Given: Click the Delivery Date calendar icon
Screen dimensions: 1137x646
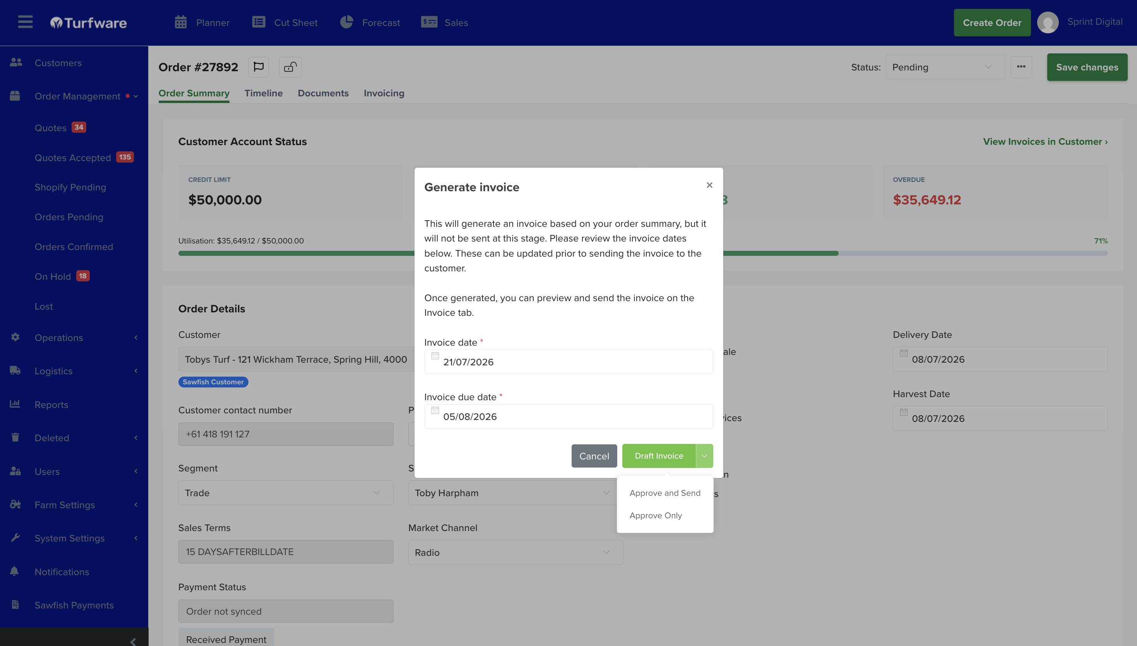Looking at the screenshot, I should [904, 353].
